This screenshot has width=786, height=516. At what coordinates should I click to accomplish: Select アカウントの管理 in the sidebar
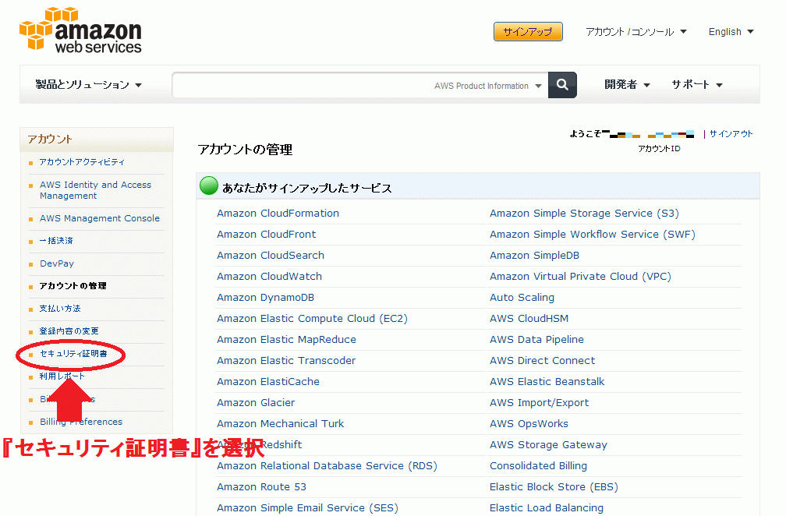73,285
